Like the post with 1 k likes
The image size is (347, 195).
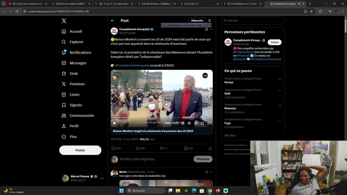pos(163,148)
